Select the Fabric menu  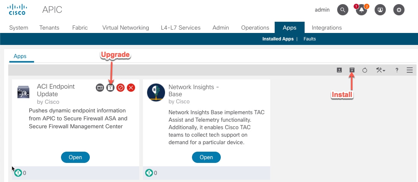pyautogui.click(x=80, y=27)
